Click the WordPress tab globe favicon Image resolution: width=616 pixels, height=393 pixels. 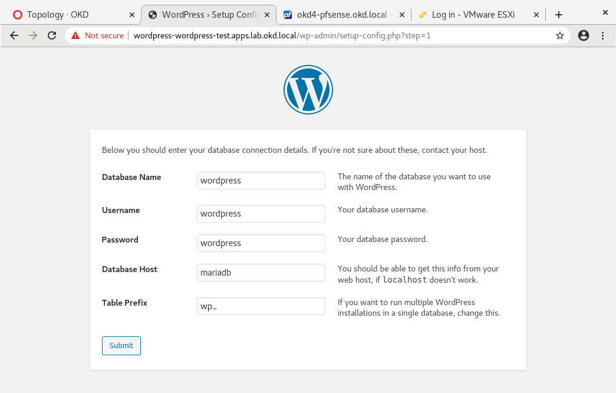153,15
